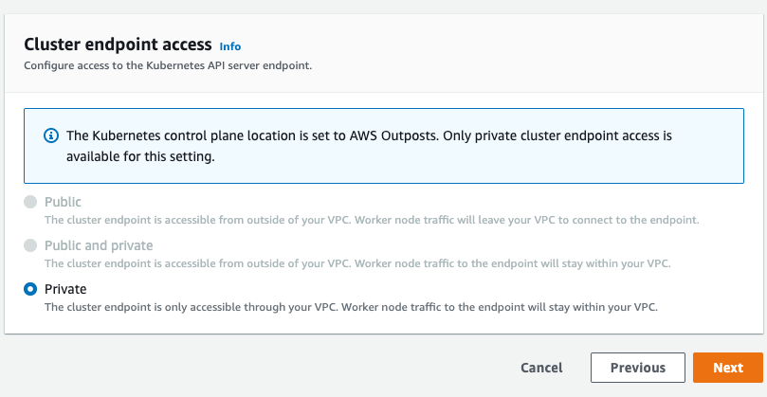
Task: Proceed with the orange Next button
Action: [x=728, y=368]
